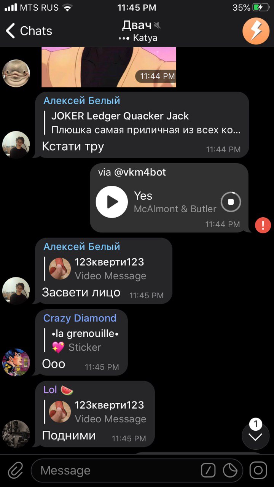Tap the red failed-send exclamation icon

point(263,224)
